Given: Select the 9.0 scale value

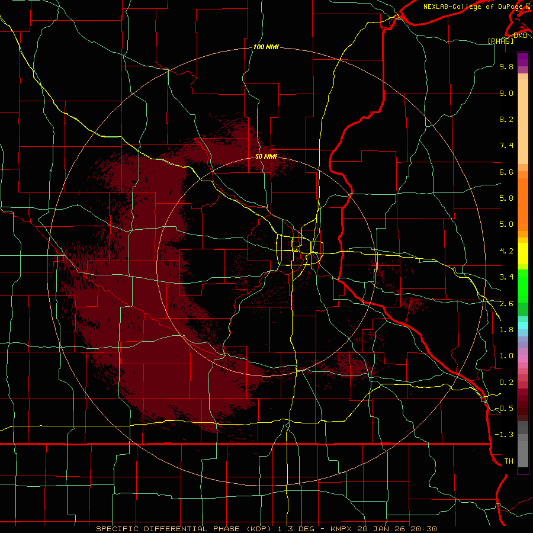Looking at the screenshot, I should (506, 93).
